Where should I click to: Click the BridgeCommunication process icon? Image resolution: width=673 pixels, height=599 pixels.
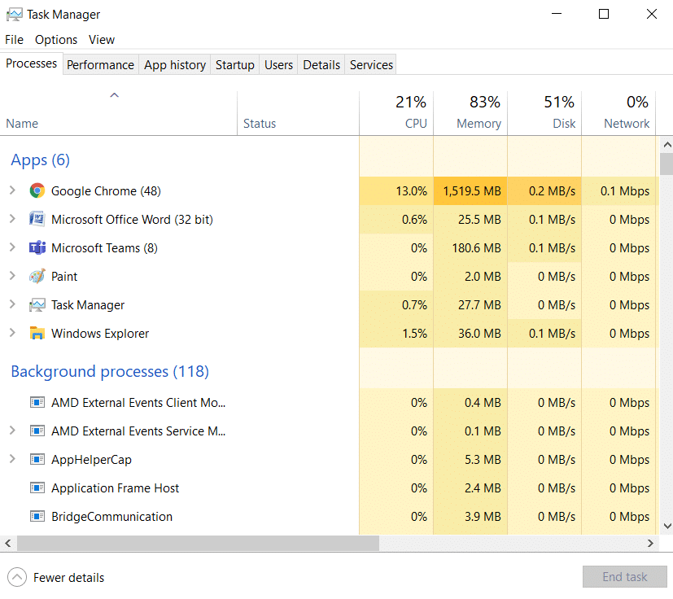point(37,517)
